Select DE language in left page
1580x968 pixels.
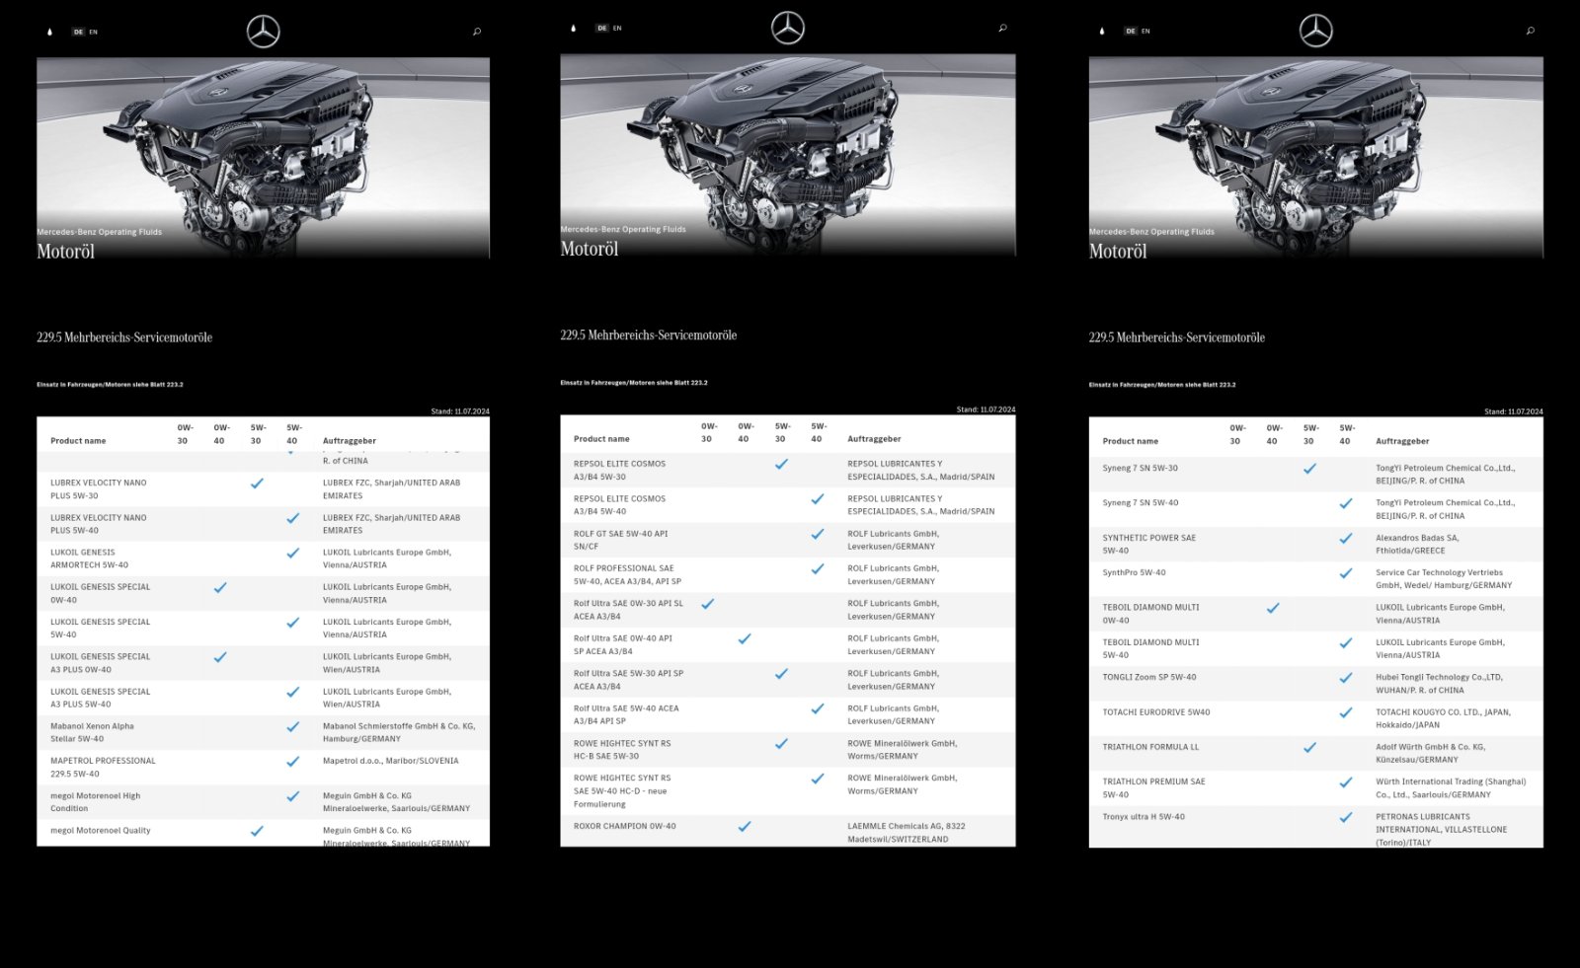pos(78,32)
